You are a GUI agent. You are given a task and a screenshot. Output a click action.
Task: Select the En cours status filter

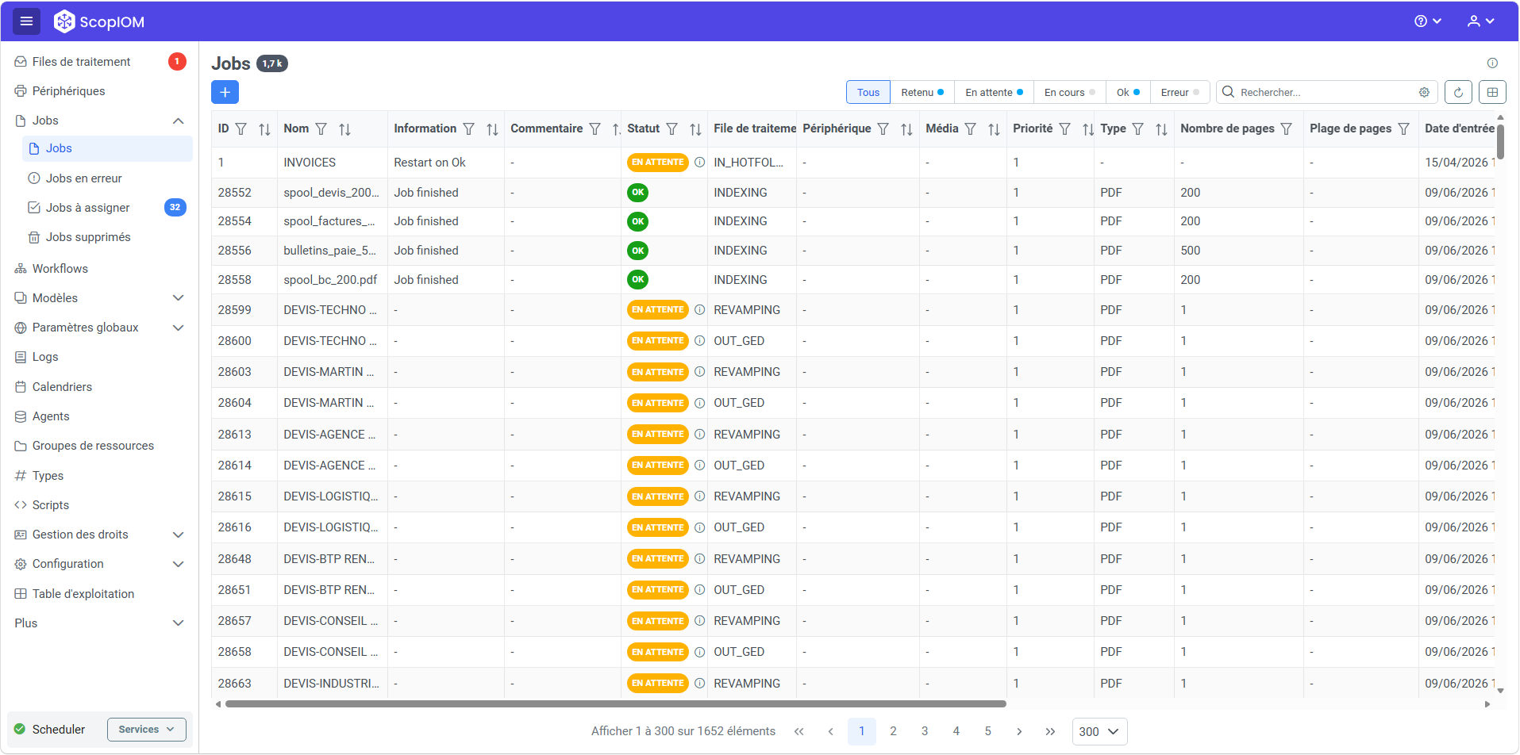coord(1069,92)
